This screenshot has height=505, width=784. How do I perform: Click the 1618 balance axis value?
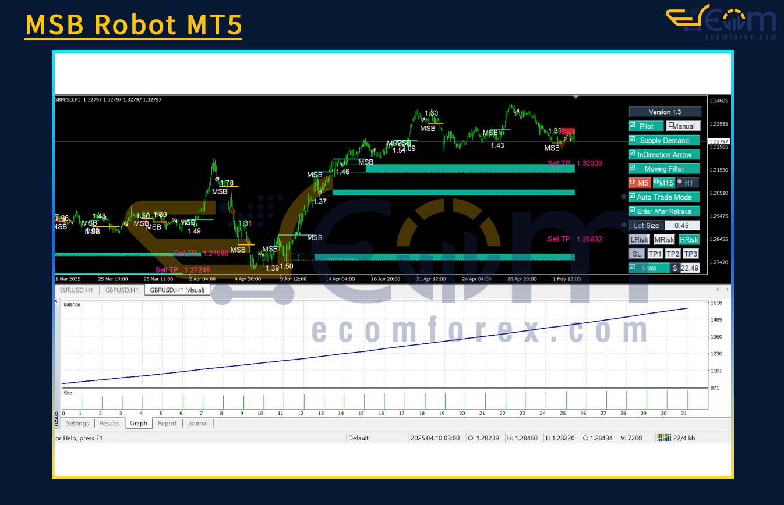click(716, 303)
